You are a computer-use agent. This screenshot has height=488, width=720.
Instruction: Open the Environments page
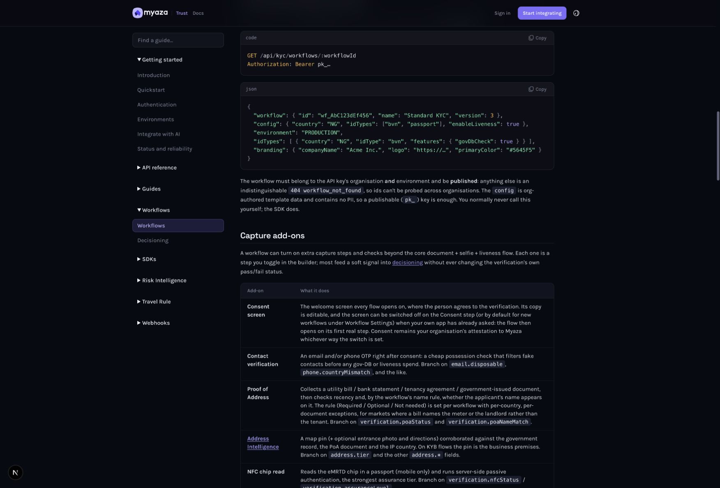(156, 120)
